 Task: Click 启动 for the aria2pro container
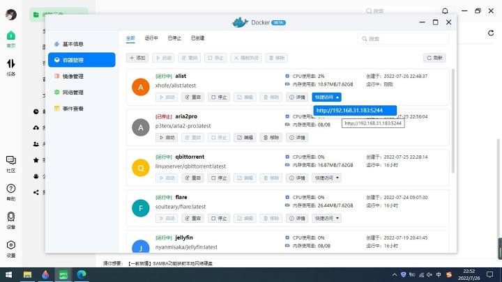[167, 137]
